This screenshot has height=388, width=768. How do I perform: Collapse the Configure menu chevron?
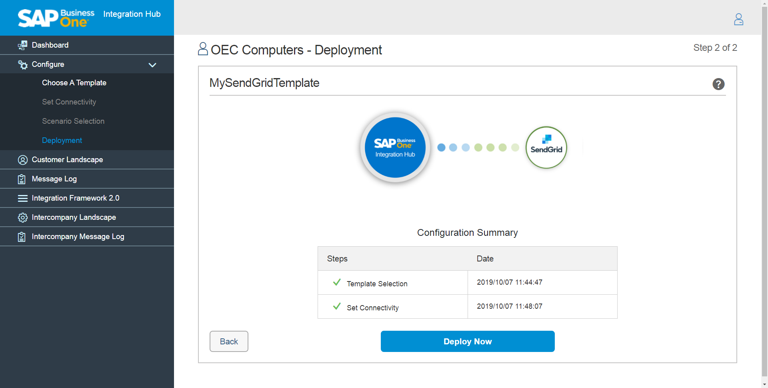point(152,65)
